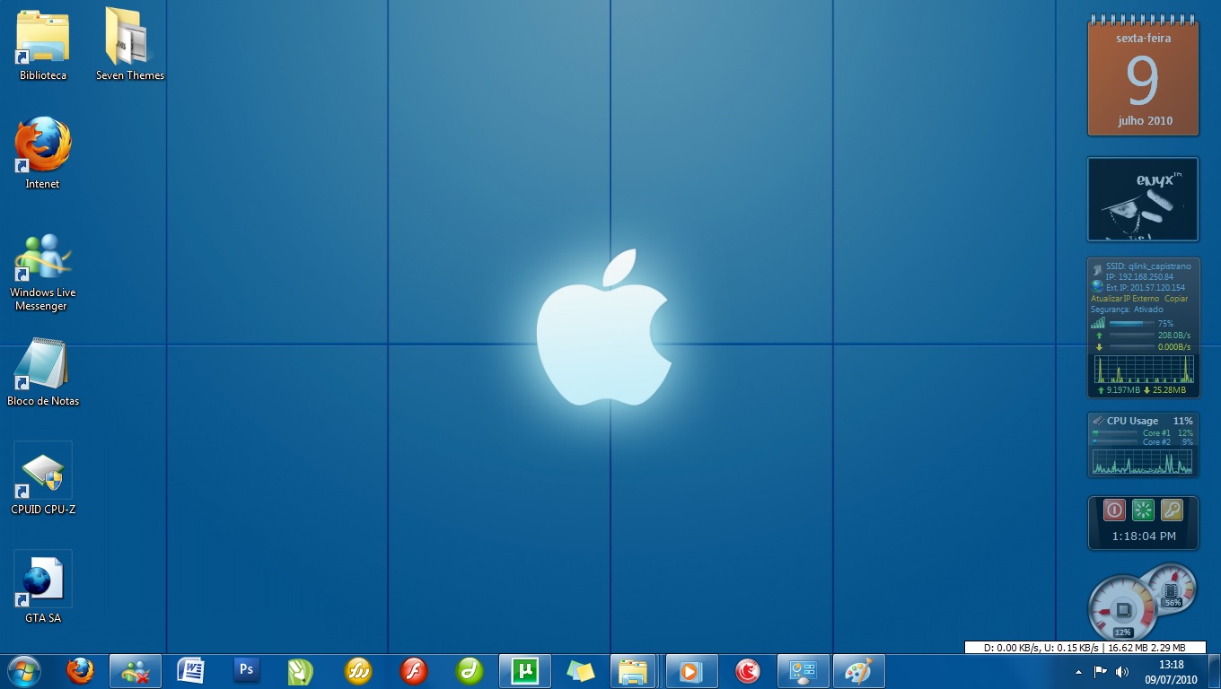Launch CorelDRAW from the taskbar
This screenshot has width=1221, height=689.
301,670
